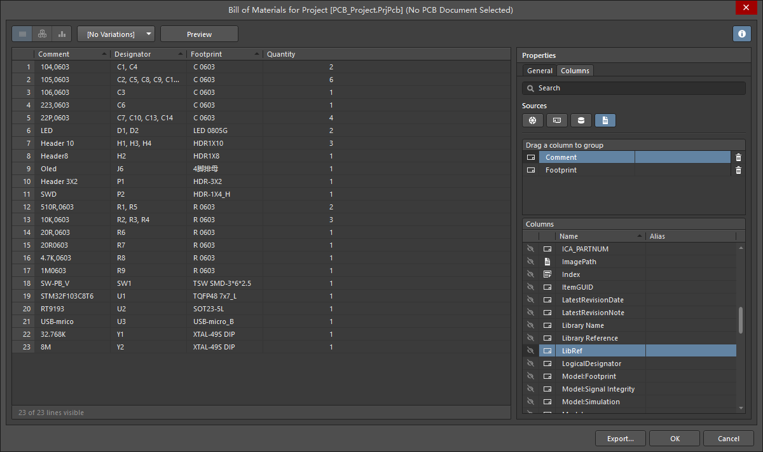Sort Columns list by Name header

[x=600, y=236]
